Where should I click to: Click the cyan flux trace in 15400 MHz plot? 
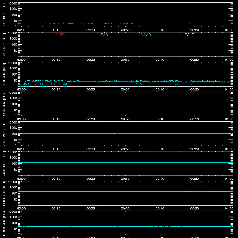pyautogui.click(x=125, y=226)
